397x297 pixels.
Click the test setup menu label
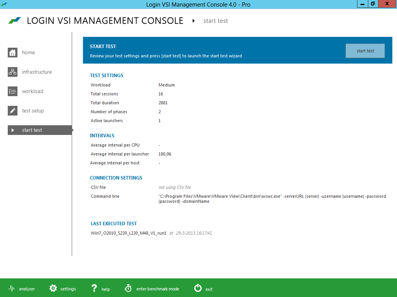[33, 111]
